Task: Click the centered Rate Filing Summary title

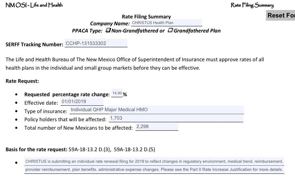Action: pyautogui.click(x=146, y=17)
